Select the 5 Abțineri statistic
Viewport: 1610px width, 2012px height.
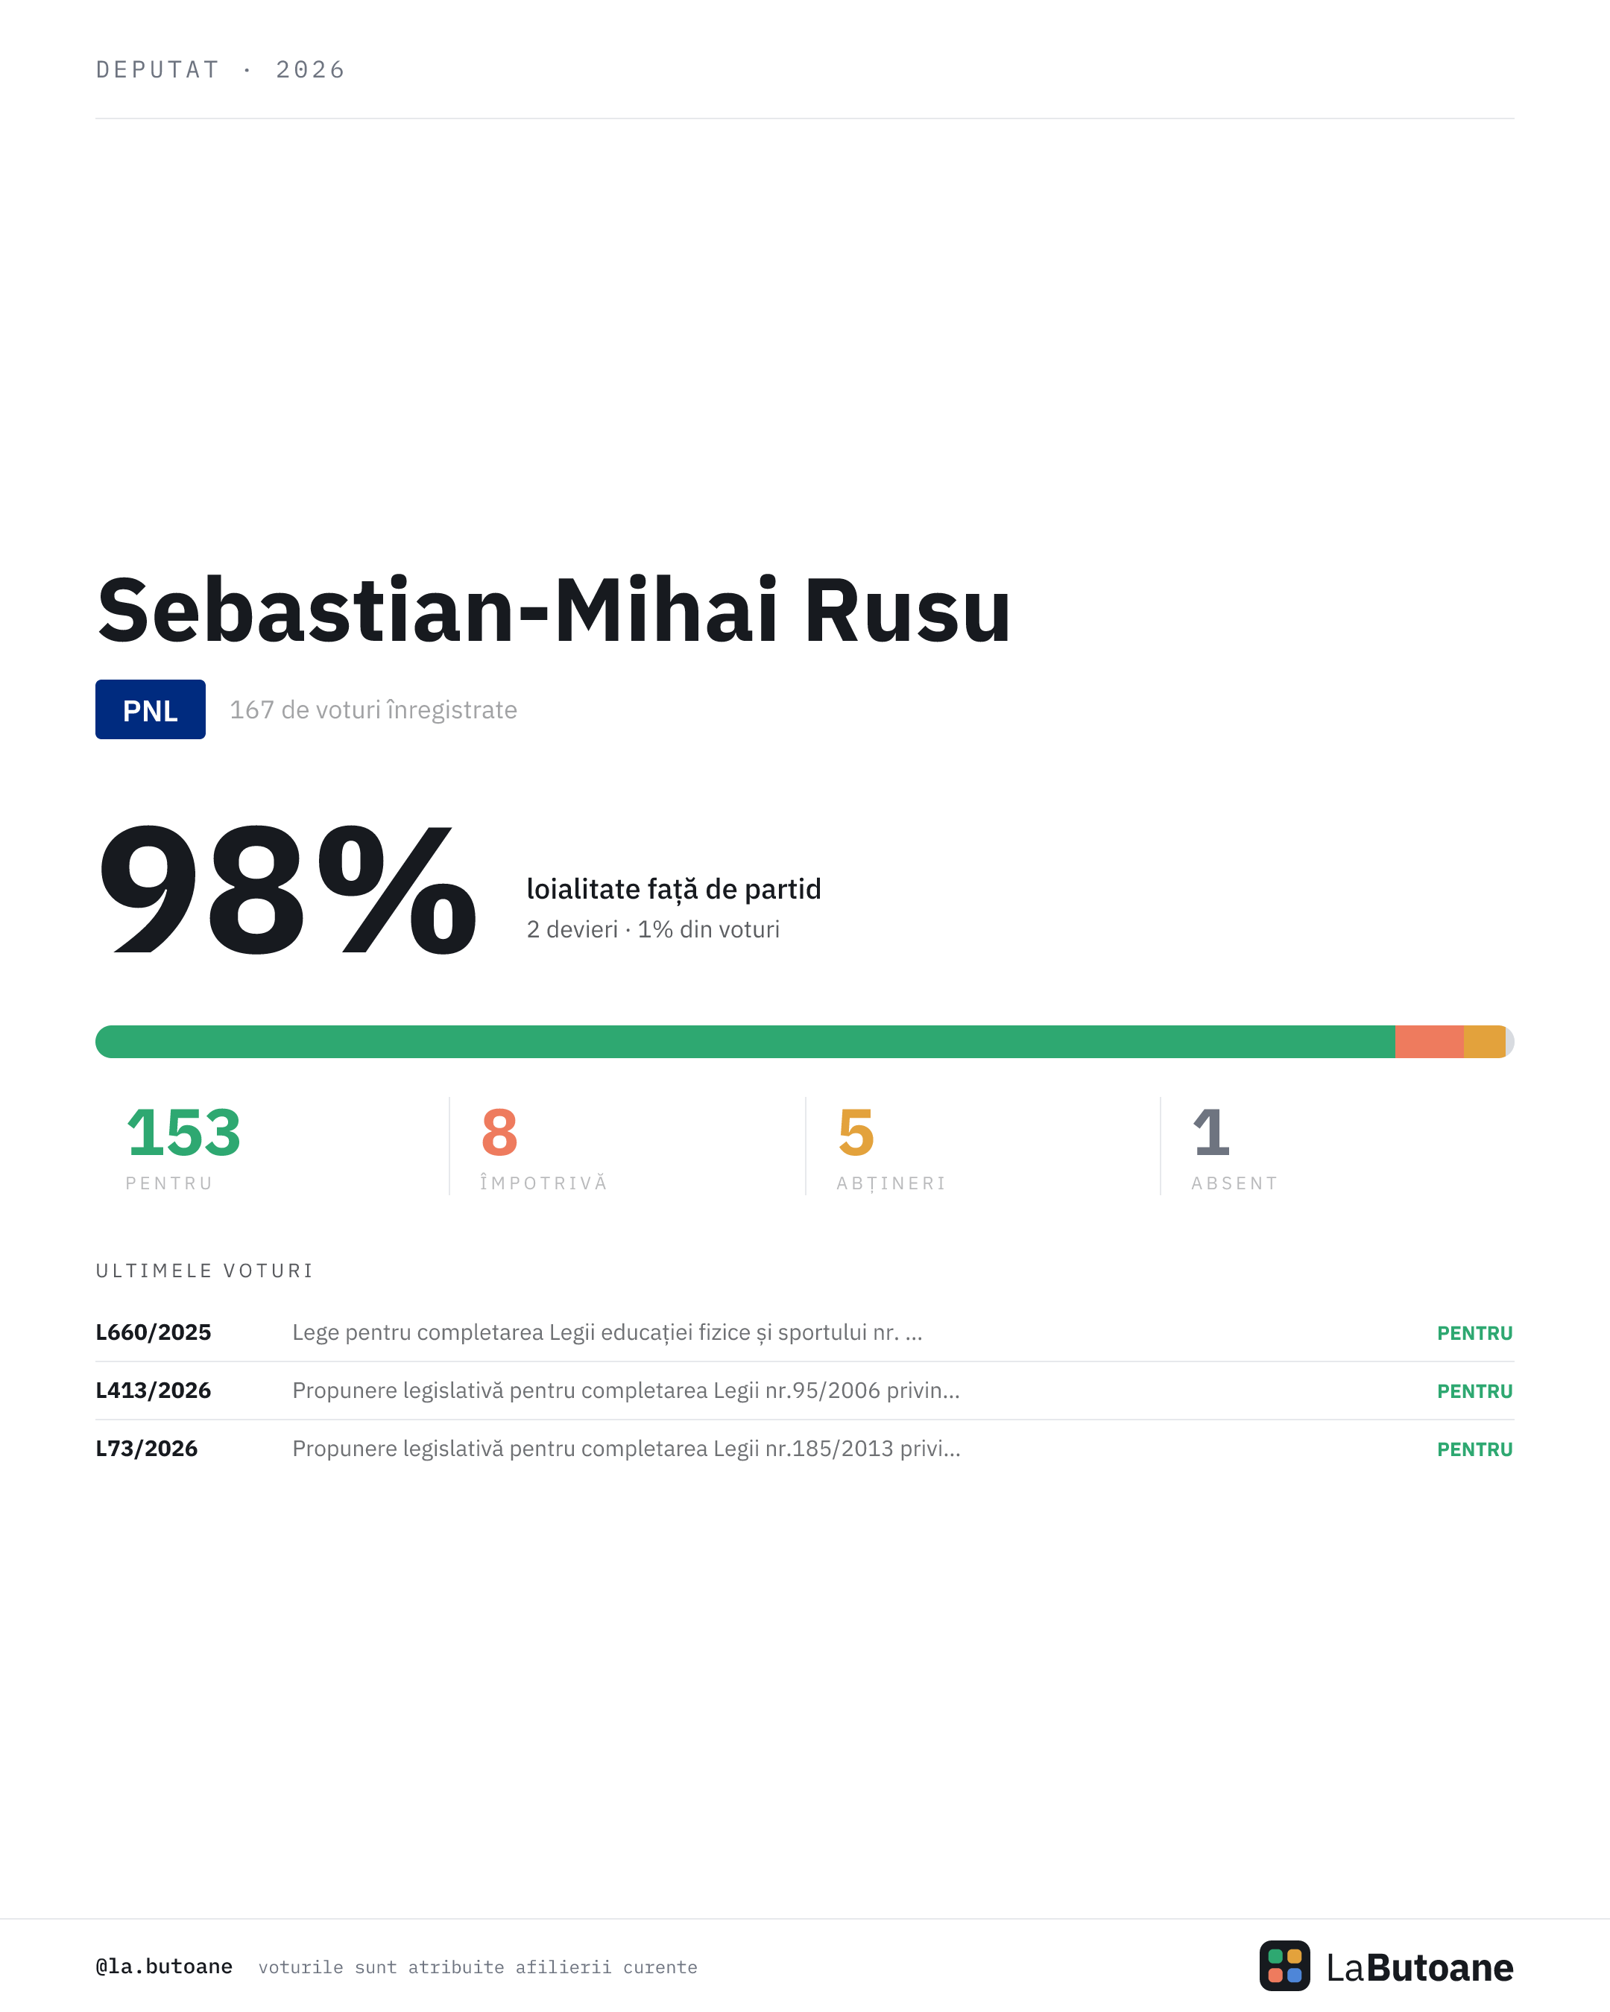(x=891, y=1147)
